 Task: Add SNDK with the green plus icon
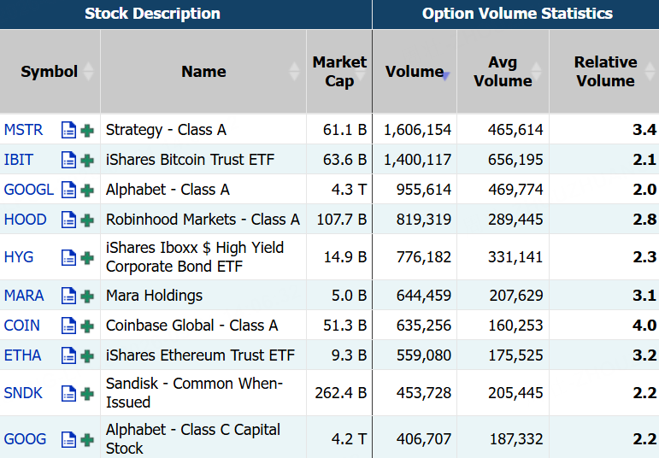87,394
